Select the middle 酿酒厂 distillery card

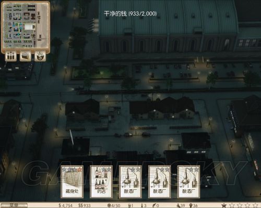click(x=159, y=181)
